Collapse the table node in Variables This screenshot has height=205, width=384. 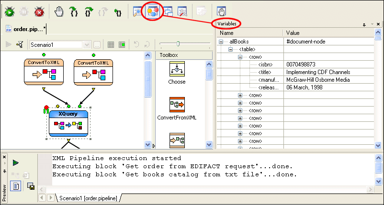click(230, 49)
